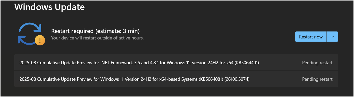Image resolution: width=354 pixels, height=97 pixels.
Task: Click Pending restart status for KB5064401
Action: coord(317,63)
